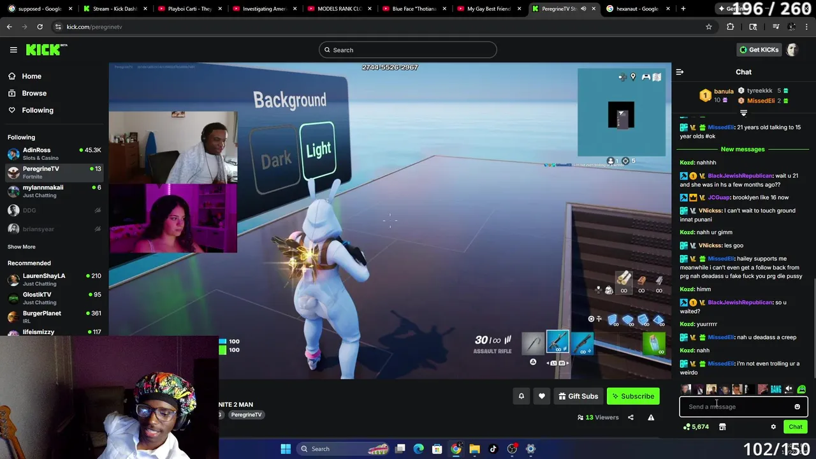This screenshot has width=816, height=459.
Task: Open BurgerPlanet recommended channel
Action: pyautogui.click(x=54, y=317)
